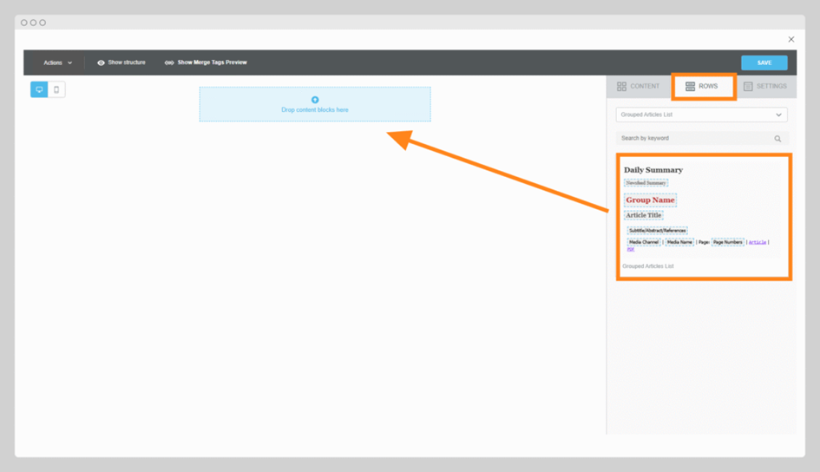The image size is (820, 472).
Task: Switch to mobile preview mode
Action: pos(56,89)
